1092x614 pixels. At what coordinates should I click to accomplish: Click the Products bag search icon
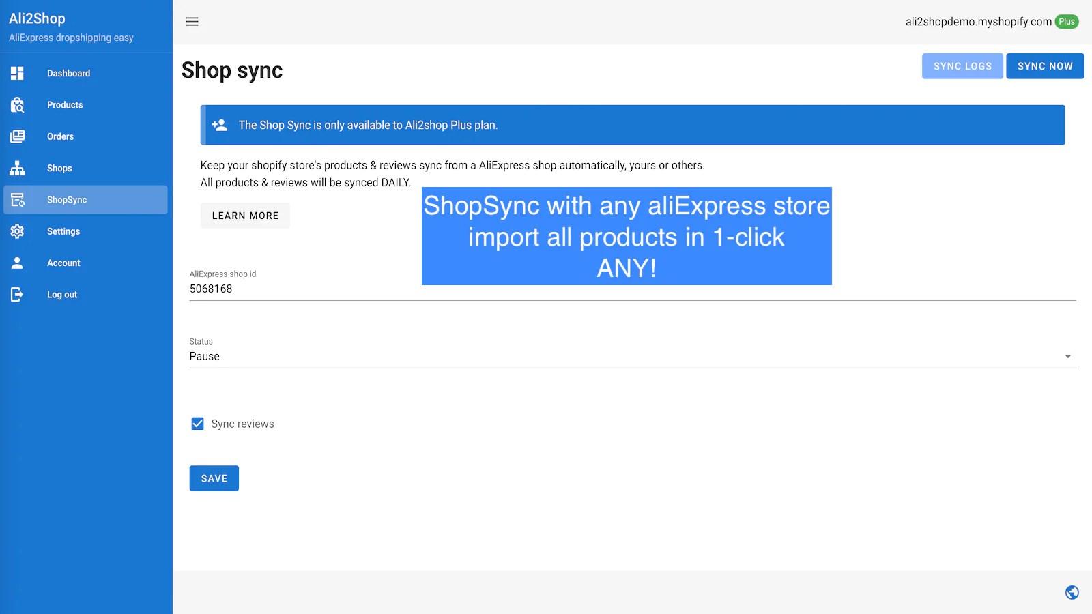click(x=17, y=105)
